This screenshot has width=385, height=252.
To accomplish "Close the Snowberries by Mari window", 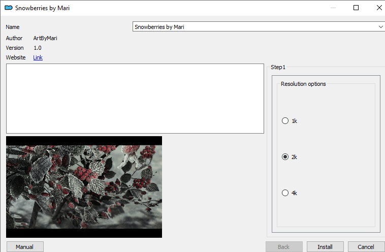I will click(379, 8).
